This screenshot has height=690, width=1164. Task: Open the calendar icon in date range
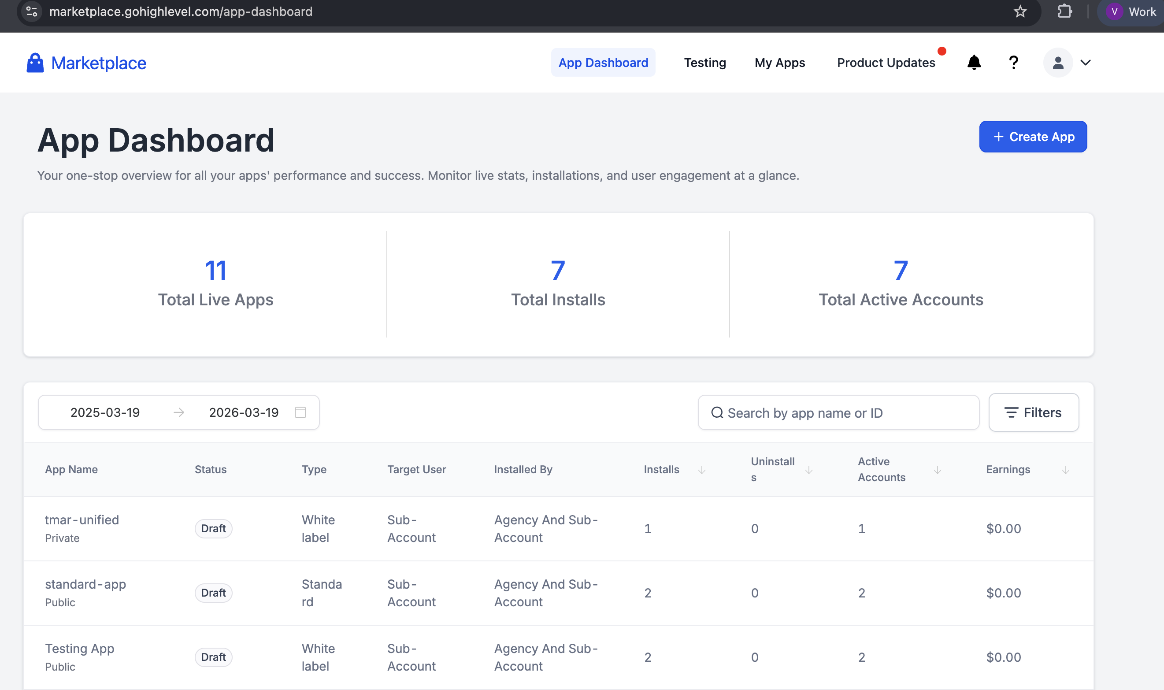(x=300, y=412)
